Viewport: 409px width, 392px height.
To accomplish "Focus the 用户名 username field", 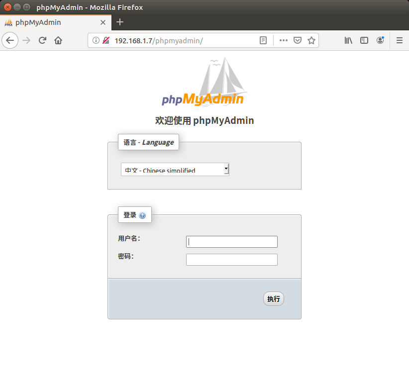I will pyautogui.click(x=232, y=242).
